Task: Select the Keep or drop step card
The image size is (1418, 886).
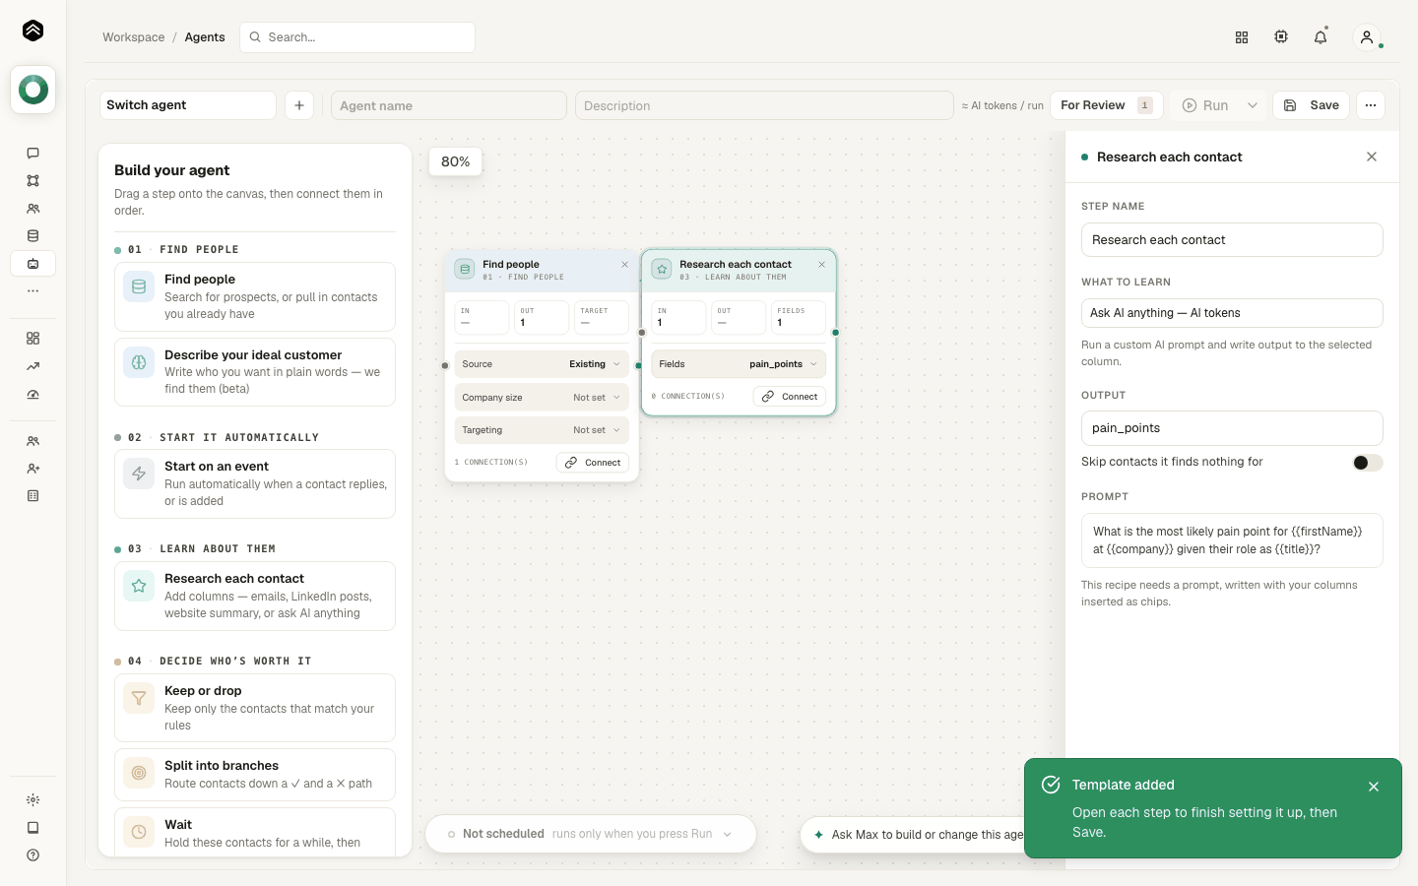Action: 255,708
